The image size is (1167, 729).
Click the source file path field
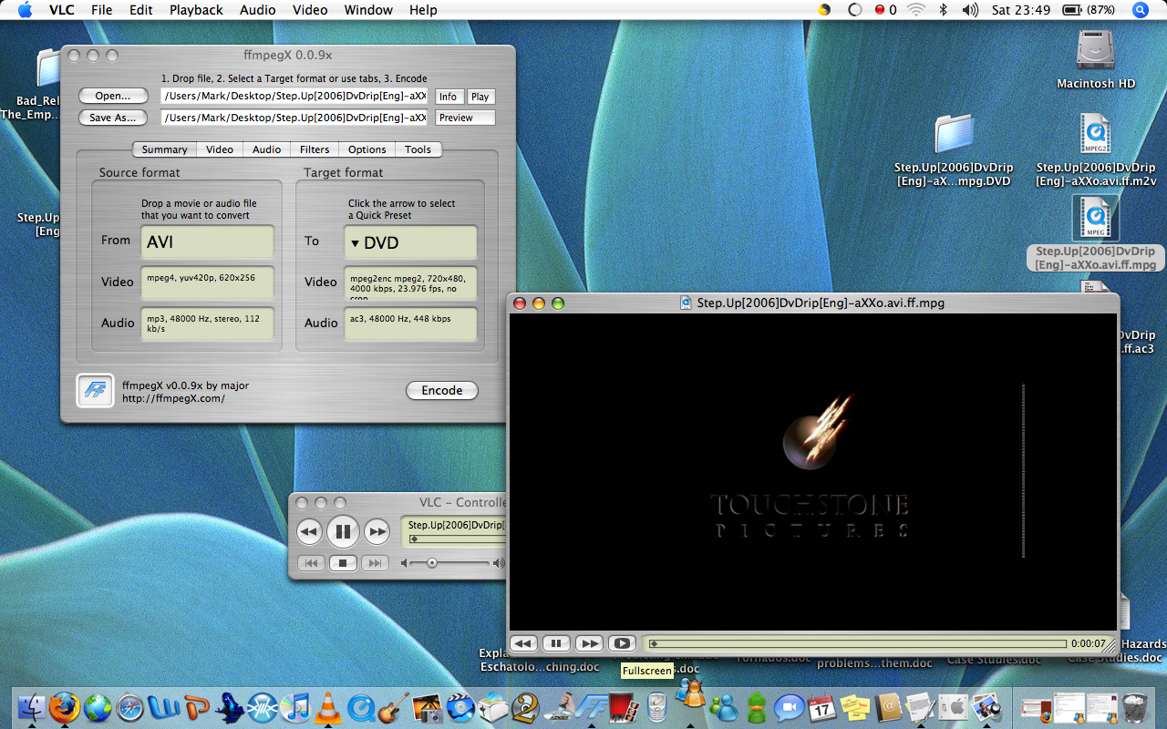[x=294, y=97]
